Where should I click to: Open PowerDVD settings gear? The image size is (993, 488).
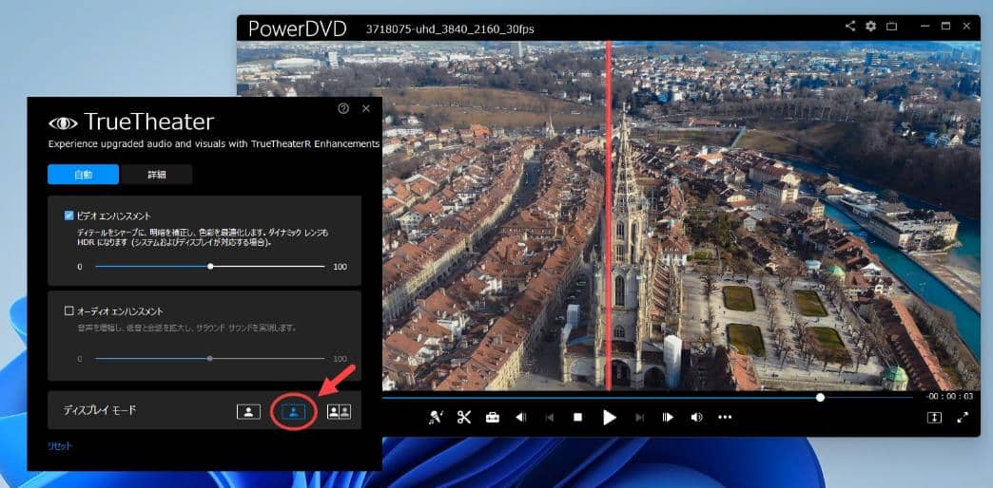pyautogui.click(x=870, y=26)
